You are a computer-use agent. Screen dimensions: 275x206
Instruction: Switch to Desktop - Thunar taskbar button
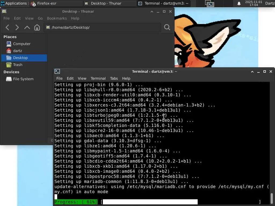pyautogui.click(x=110, y=3)
